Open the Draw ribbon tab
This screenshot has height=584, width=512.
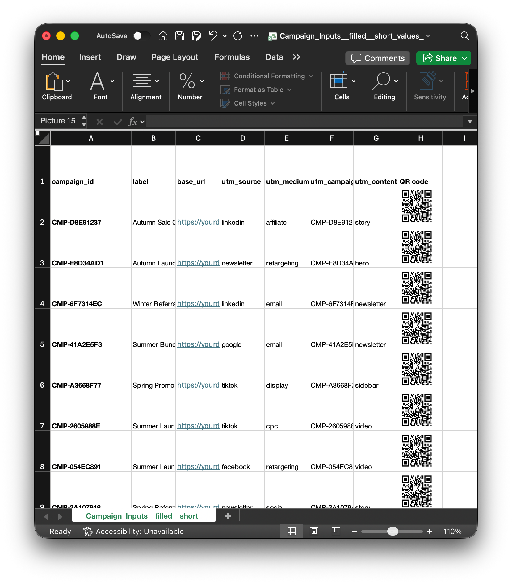(126, 57)
